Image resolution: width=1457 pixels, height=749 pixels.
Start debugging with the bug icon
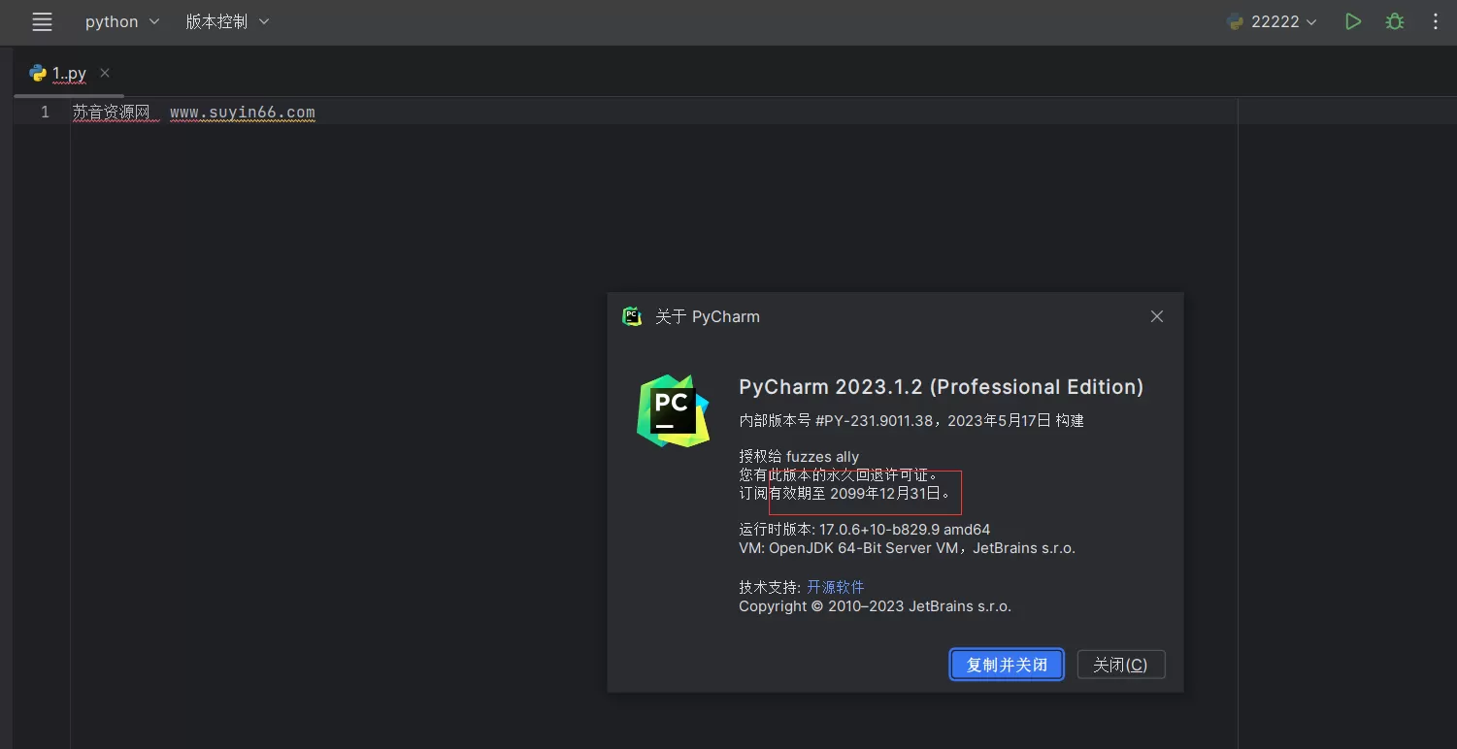1395,20
